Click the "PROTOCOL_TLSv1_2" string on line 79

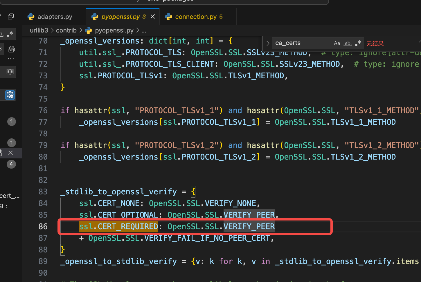177,145
